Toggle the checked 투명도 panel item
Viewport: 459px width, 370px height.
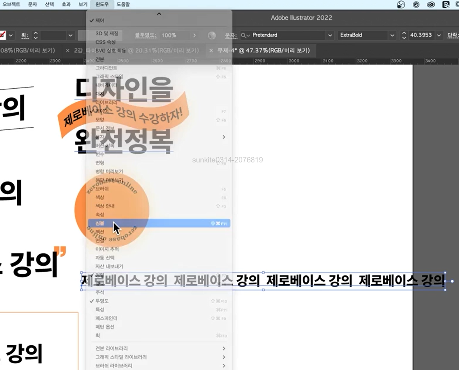(x=159, y=301)
